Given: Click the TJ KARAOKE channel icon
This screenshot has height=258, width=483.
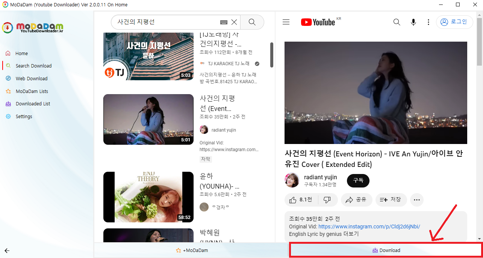Looking at the screenshot, I should (x=202, y=64).
